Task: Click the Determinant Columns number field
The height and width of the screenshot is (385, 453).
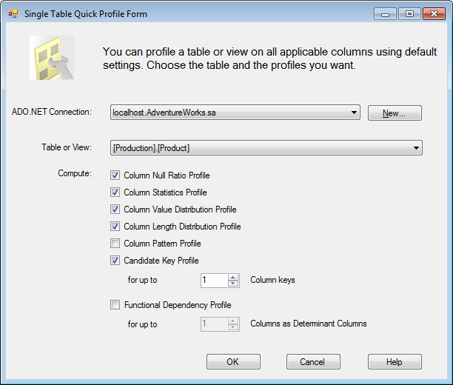Action: (214, 324)
